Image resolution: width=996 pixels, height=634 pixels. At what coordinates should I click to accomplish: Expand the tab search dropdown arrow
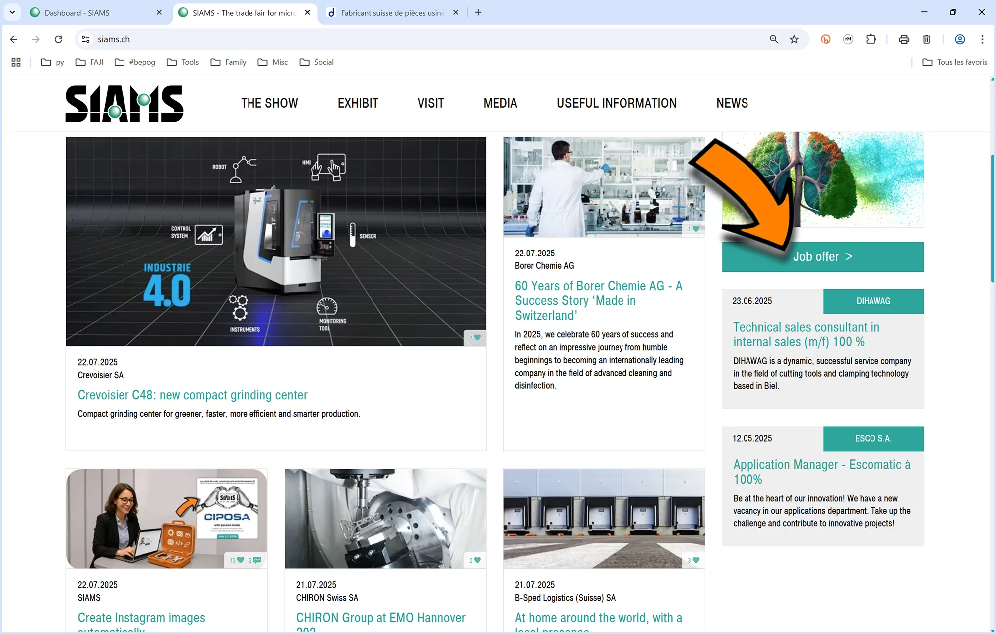point(12,12)
